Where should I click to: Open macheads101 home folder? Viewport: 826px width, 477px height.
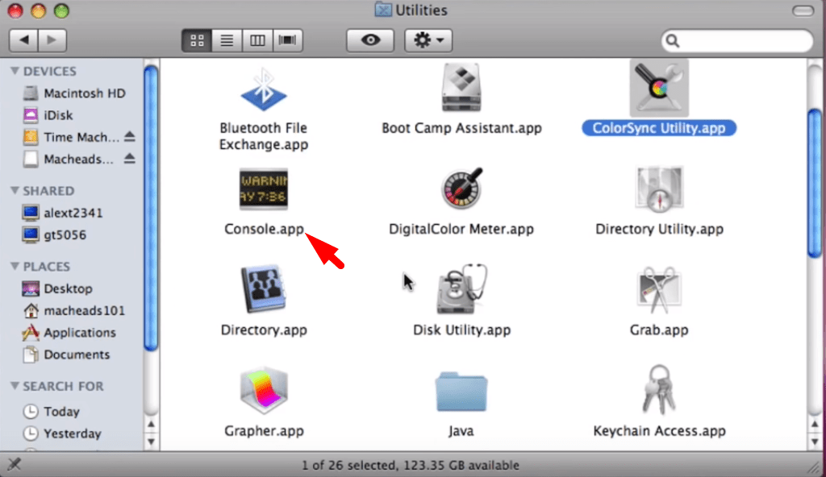point(73,311)
